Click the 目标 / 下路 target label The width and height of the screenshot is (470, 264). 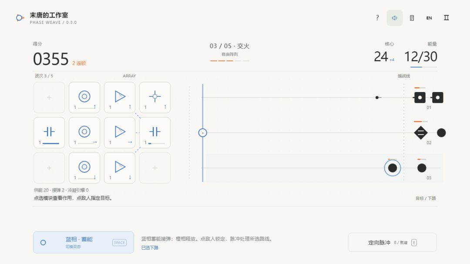(x=426, y=198)
